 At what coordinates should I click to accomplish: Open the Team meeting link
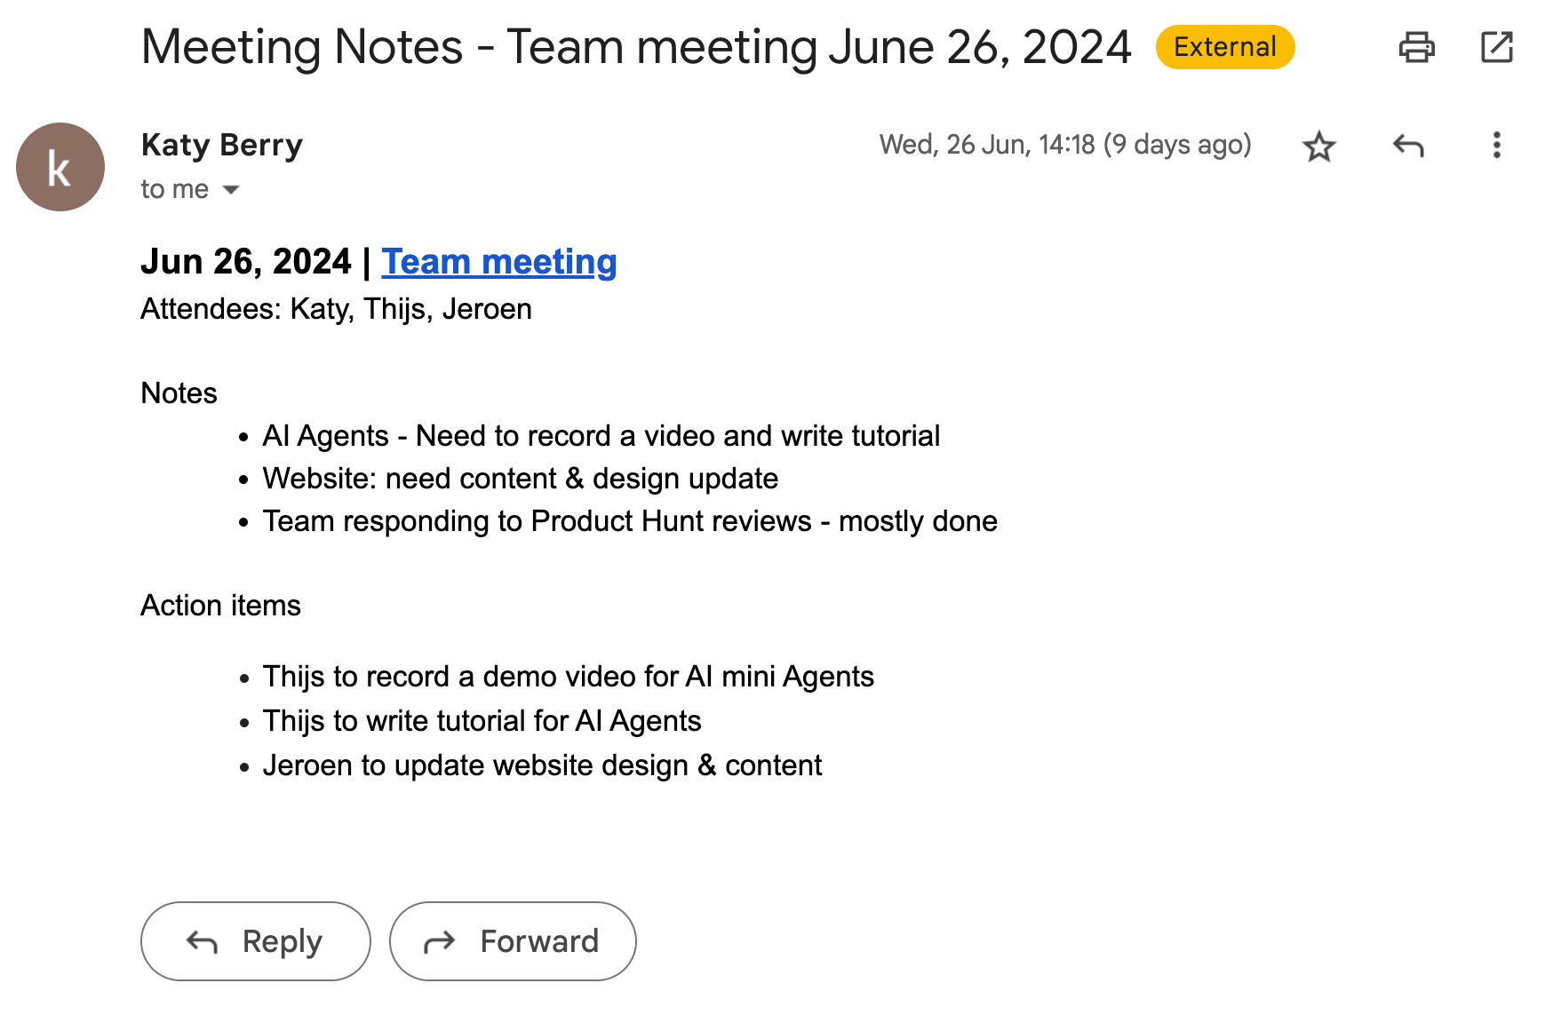pyautogui.click(x=498, y=261)
